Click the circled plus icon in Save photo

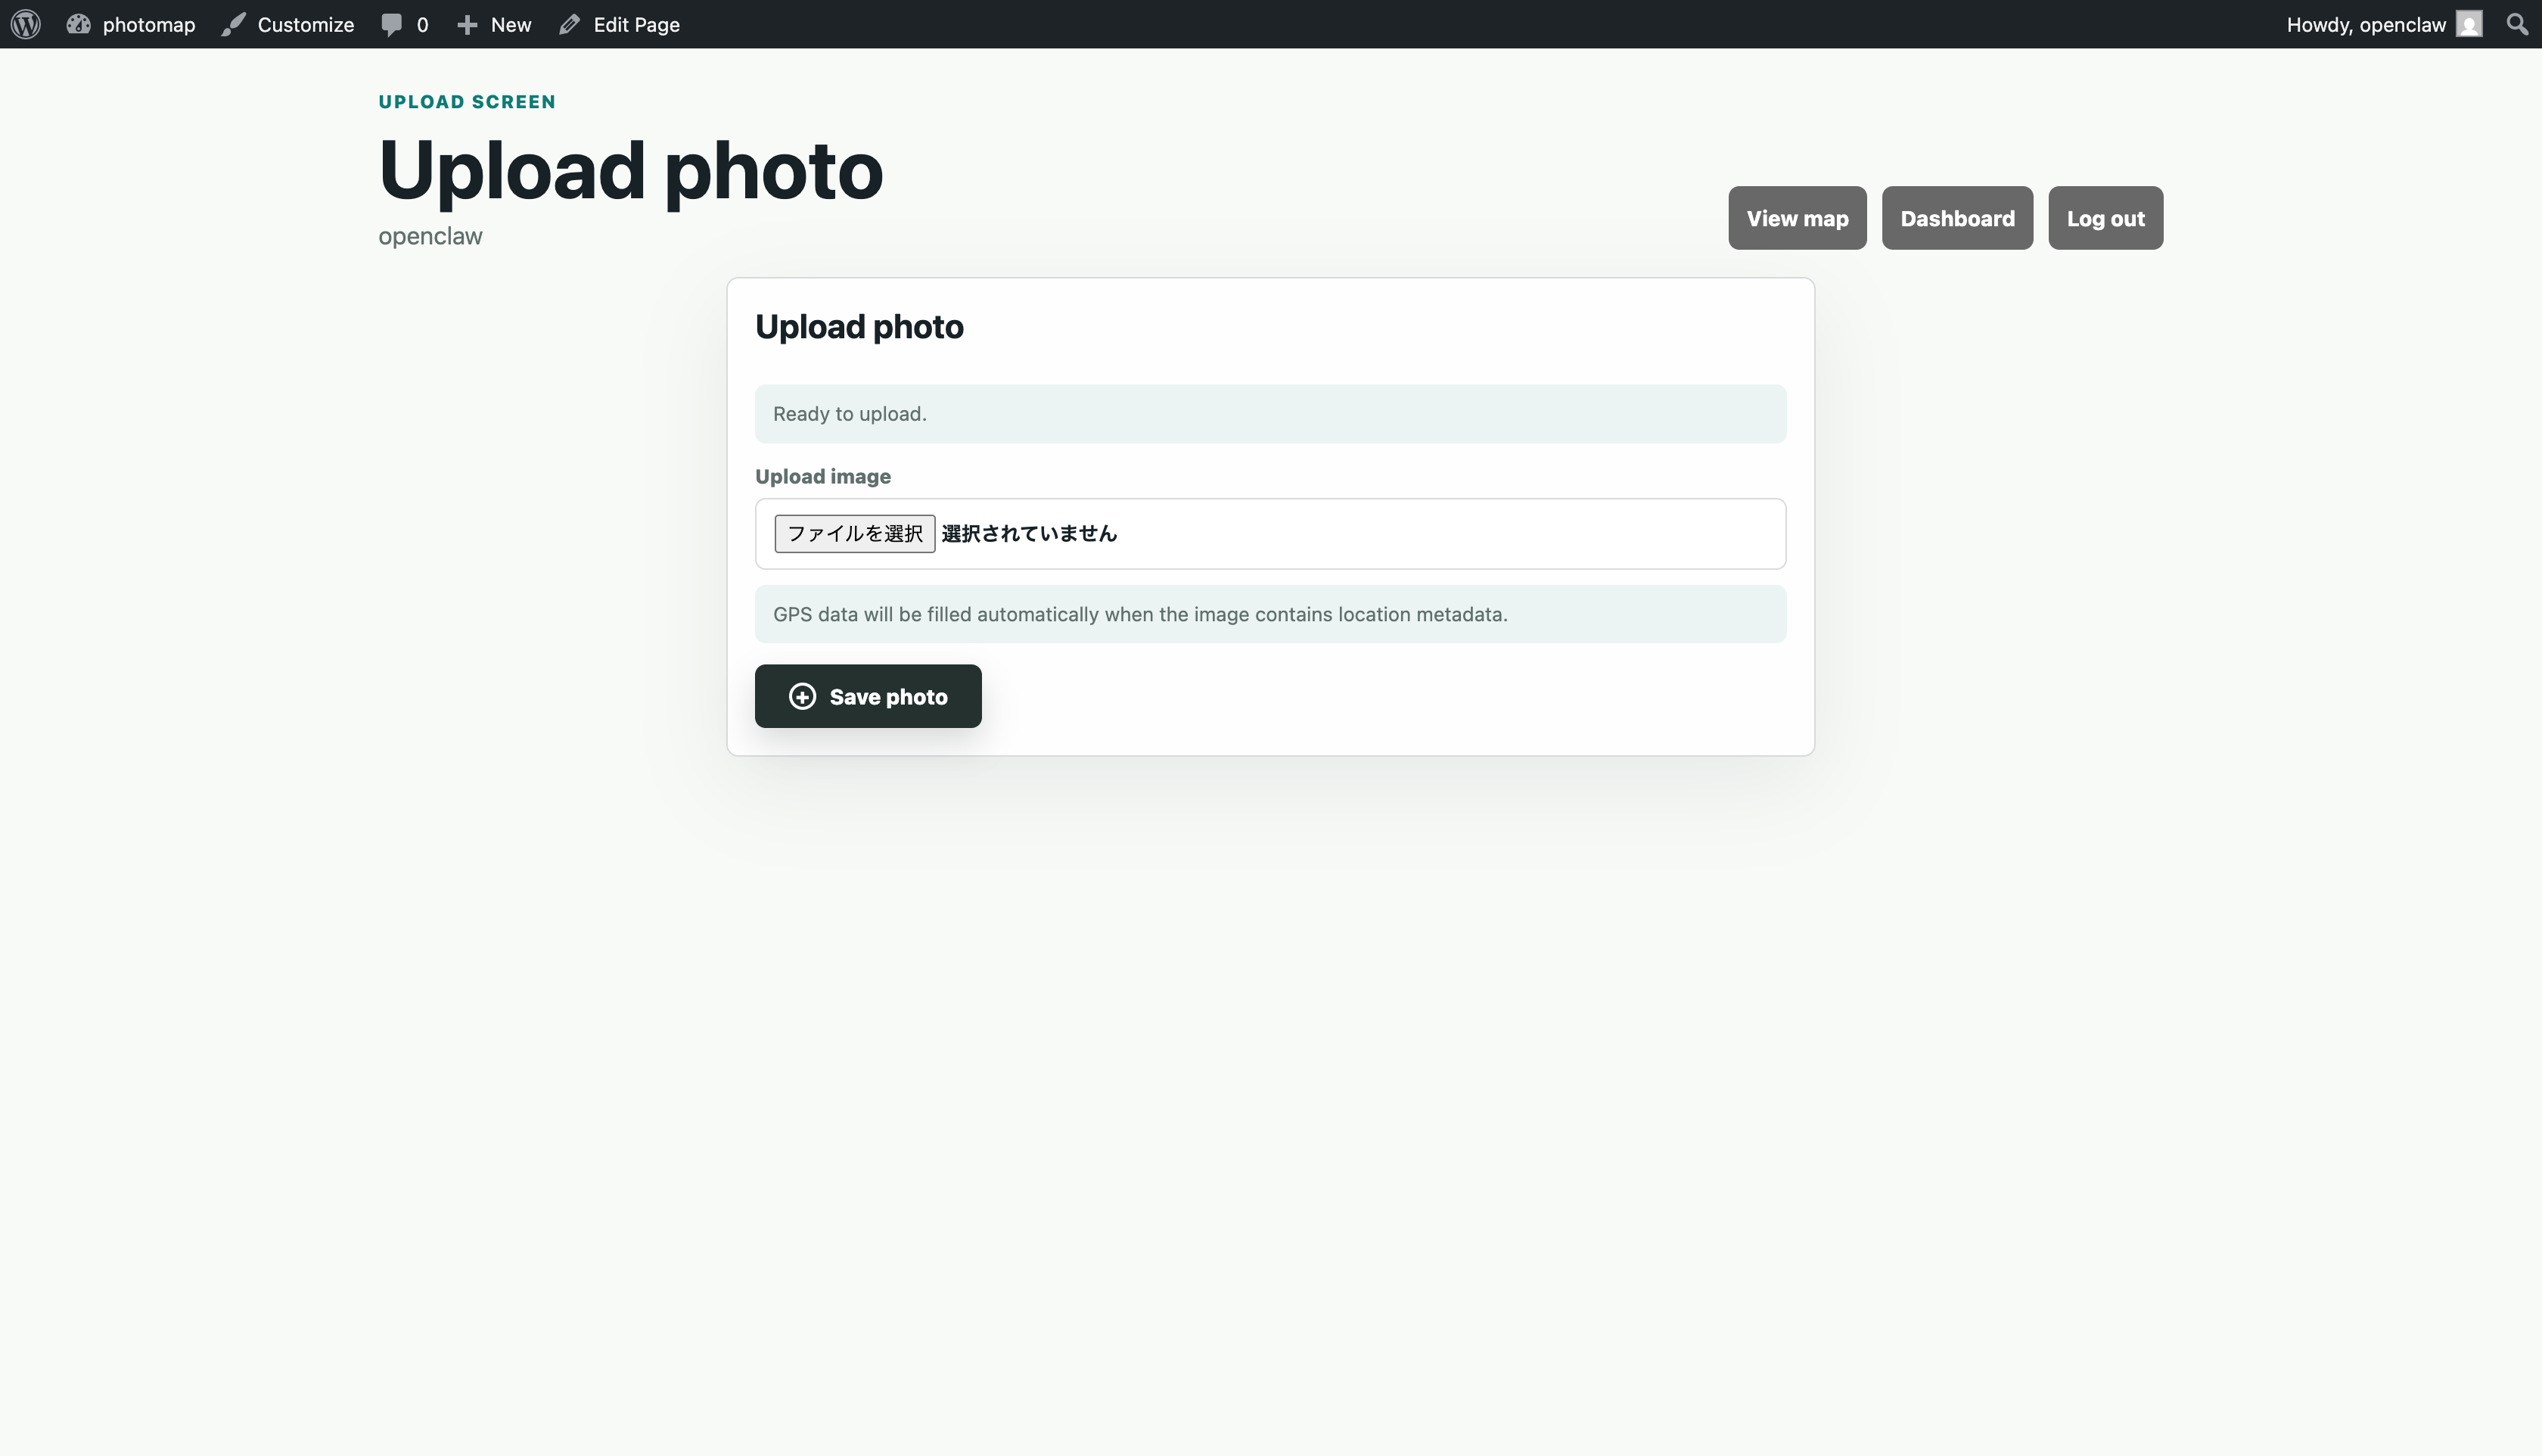pyautogui.click(x=802, y=696)
